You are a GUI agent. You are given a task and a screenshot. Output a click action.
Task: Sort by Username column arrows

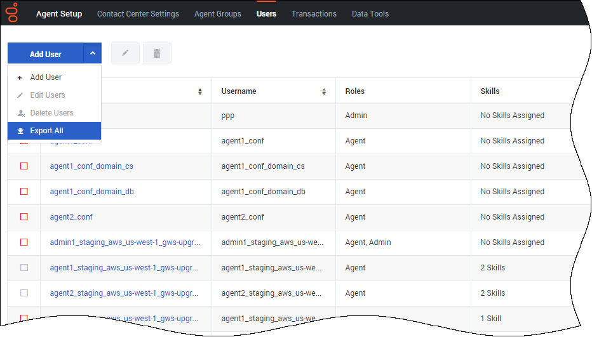(x=324, y=91)
